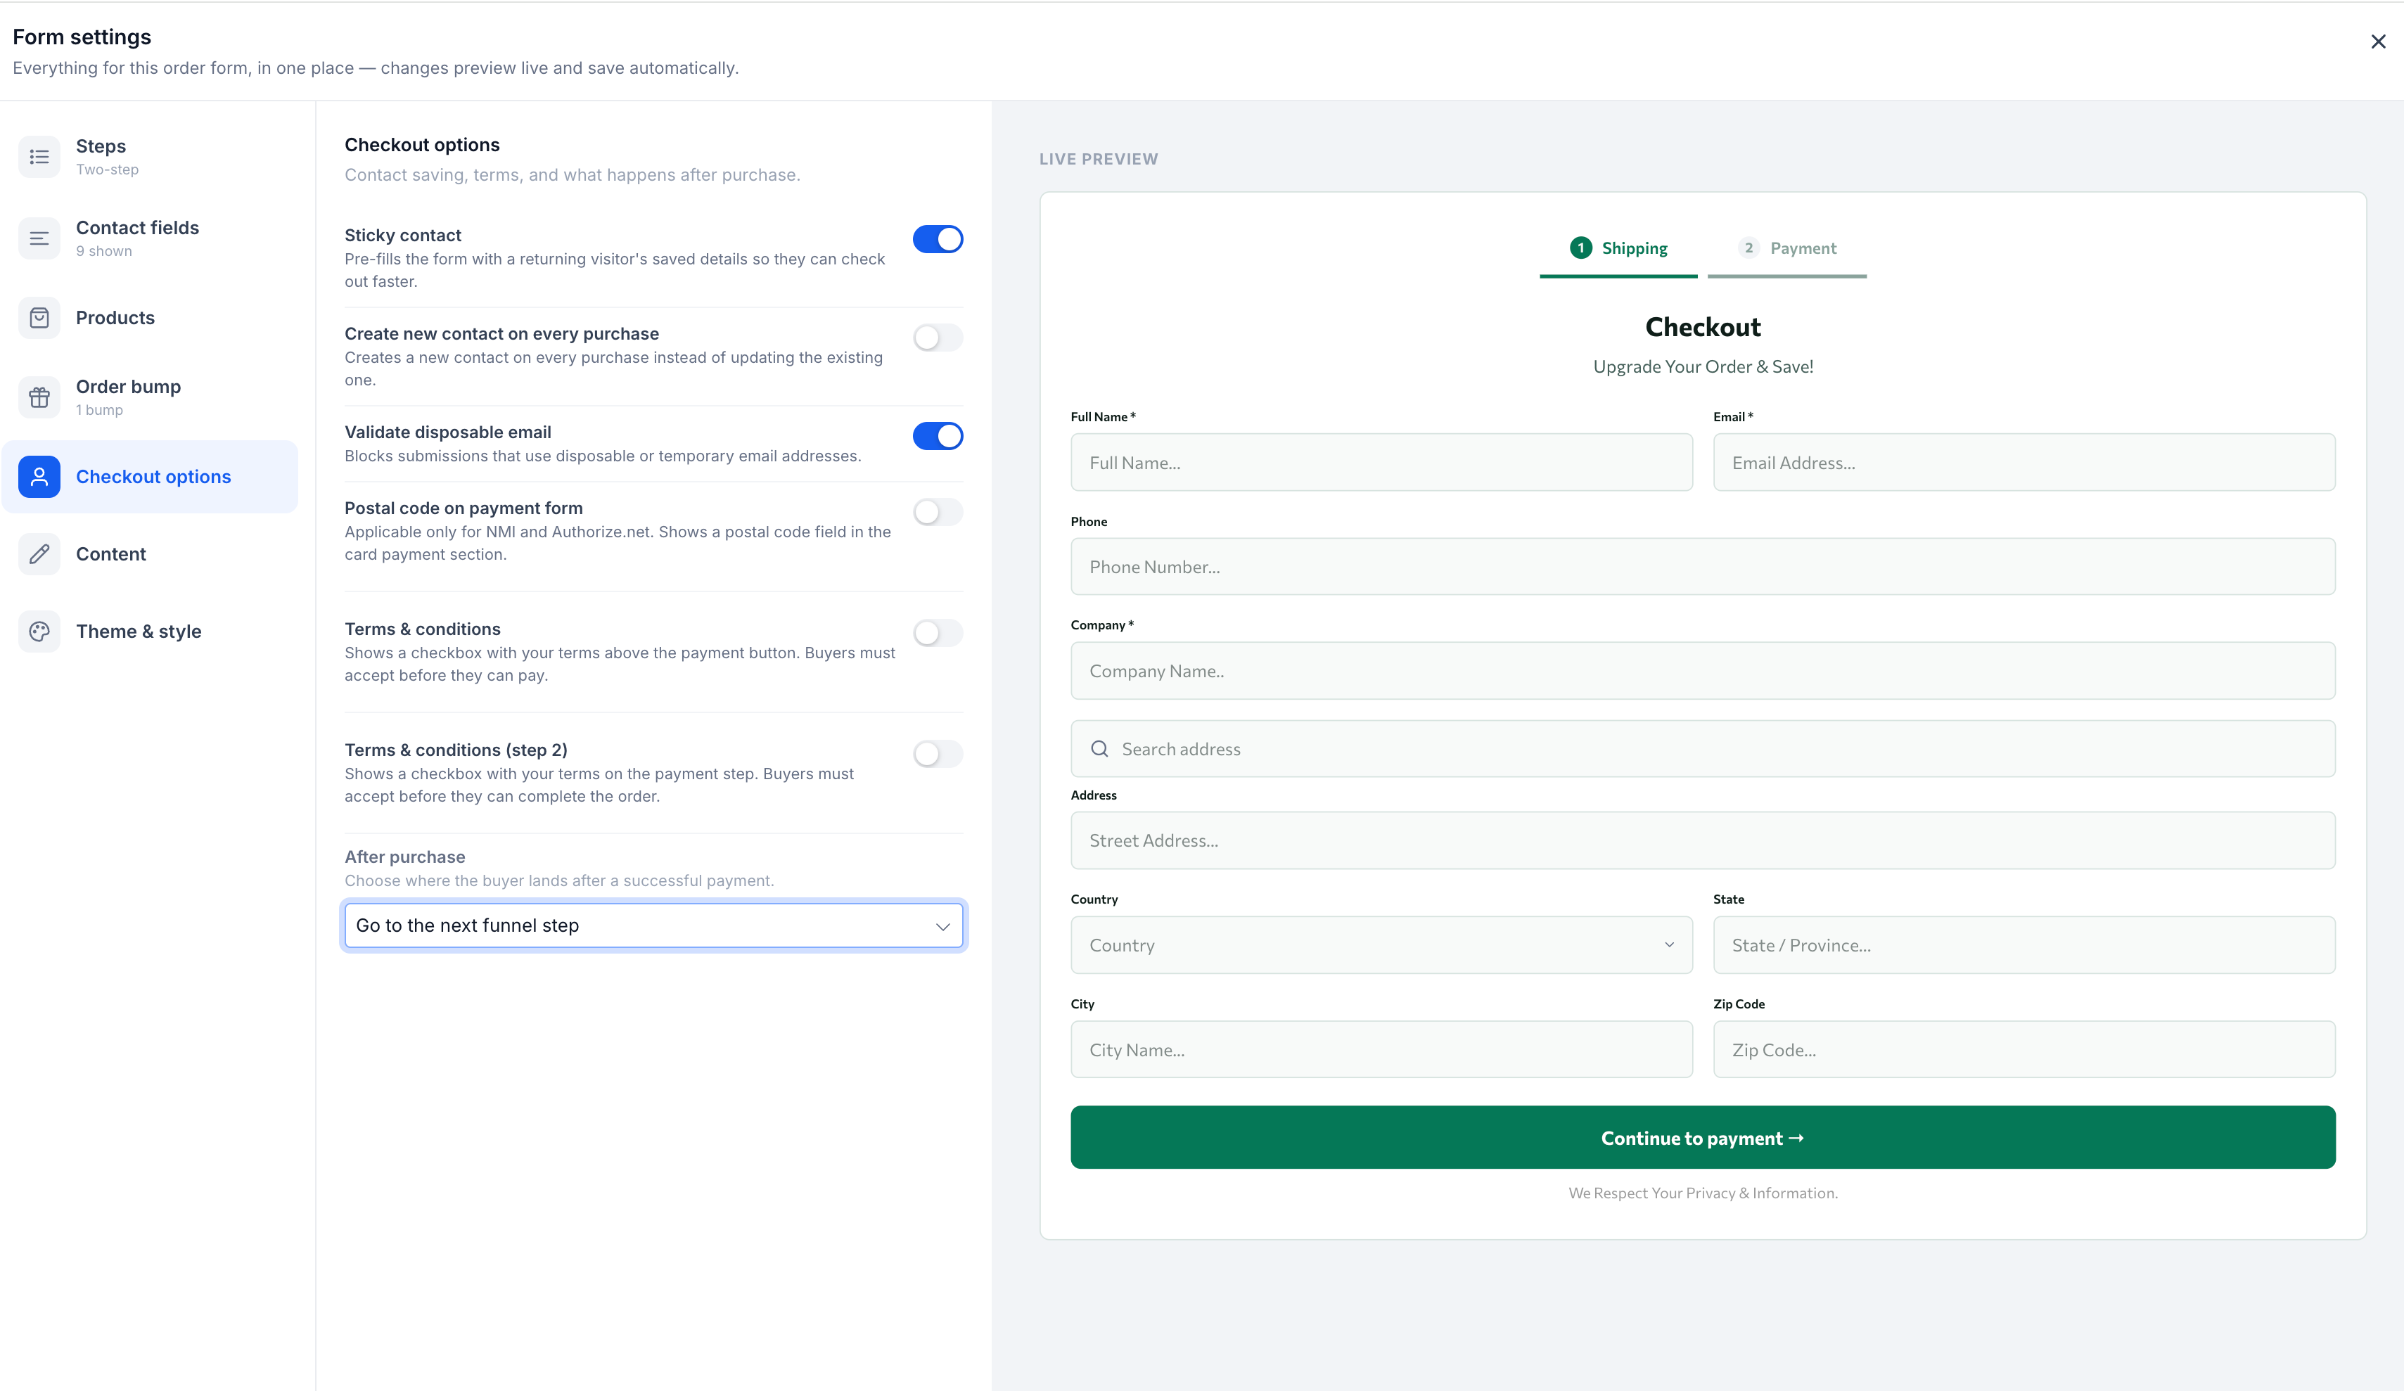
Task: Click the step 2 badge on Payment
Action: coord(1748,248)
